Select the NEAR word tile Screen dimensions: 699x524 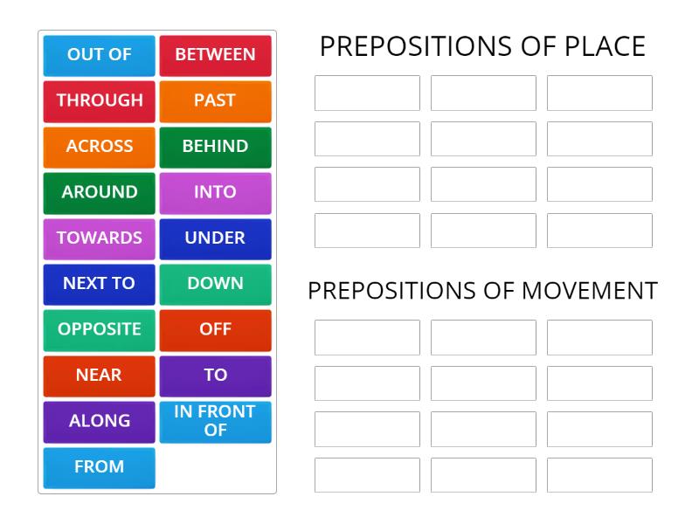(x=99, y=376)
